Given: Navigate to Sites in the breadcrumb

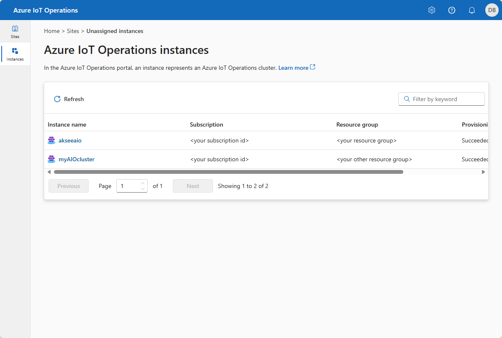Looking at the screenshot, I should coord(73,31).
